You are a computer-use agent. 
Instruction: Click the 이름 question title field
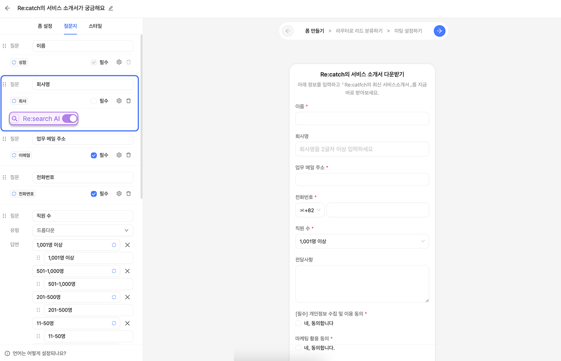click(83, 46)
